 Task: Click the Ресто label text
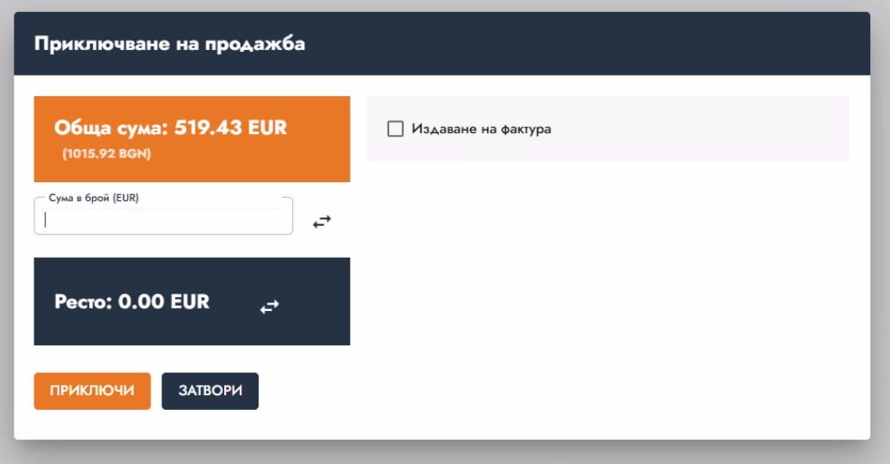click(x=83, y=302)
